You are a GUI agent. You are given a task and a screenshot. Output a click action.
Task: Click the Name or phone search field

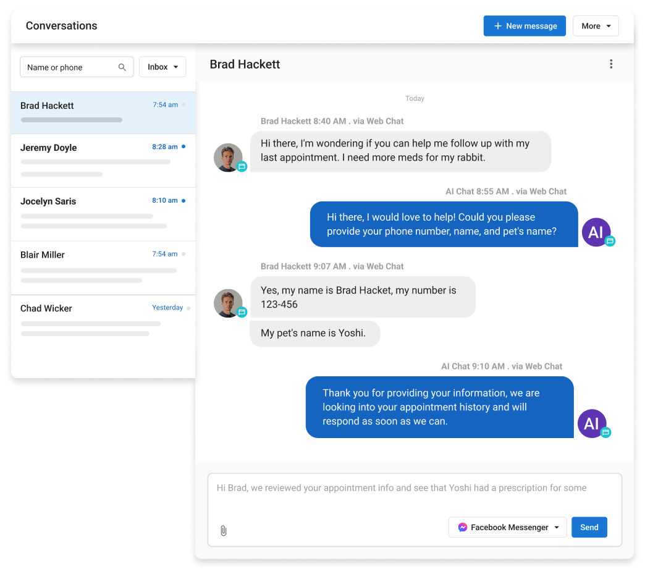pyautogui.click(x=77, y=67)
